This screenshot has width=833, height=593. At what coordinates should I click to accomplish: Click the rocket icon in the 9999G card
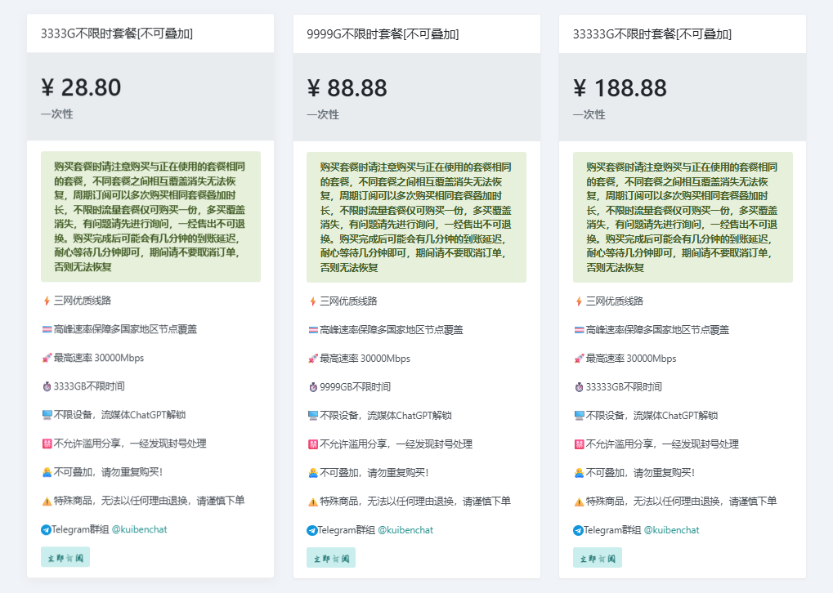click(x=312, y=358)
